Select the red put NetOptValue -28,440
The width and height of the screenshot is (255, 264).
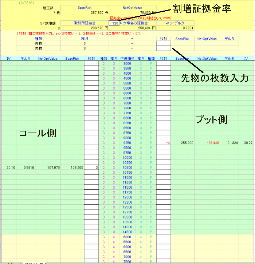click(x=209, y=143)
